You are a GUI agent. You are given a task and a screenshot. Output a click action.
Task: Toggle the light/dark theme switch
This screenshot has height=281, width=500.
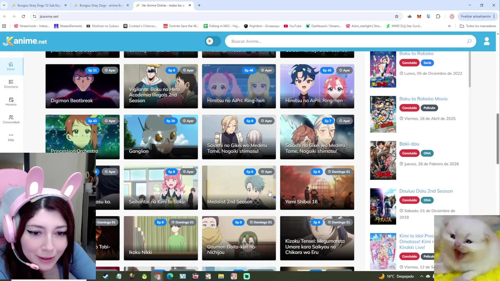[213, 41]
